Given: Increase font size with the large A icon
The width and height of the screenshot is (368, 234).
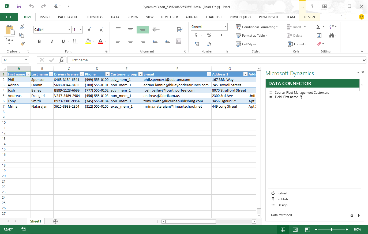Looking at the screenshot, I should tap(89, 30).
